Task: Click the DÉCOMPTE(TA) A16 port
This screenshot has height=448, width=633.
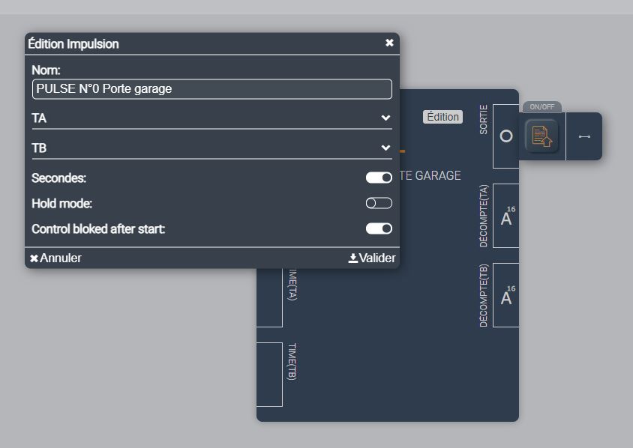Action: pyautogui.click(x=505, y=216)
